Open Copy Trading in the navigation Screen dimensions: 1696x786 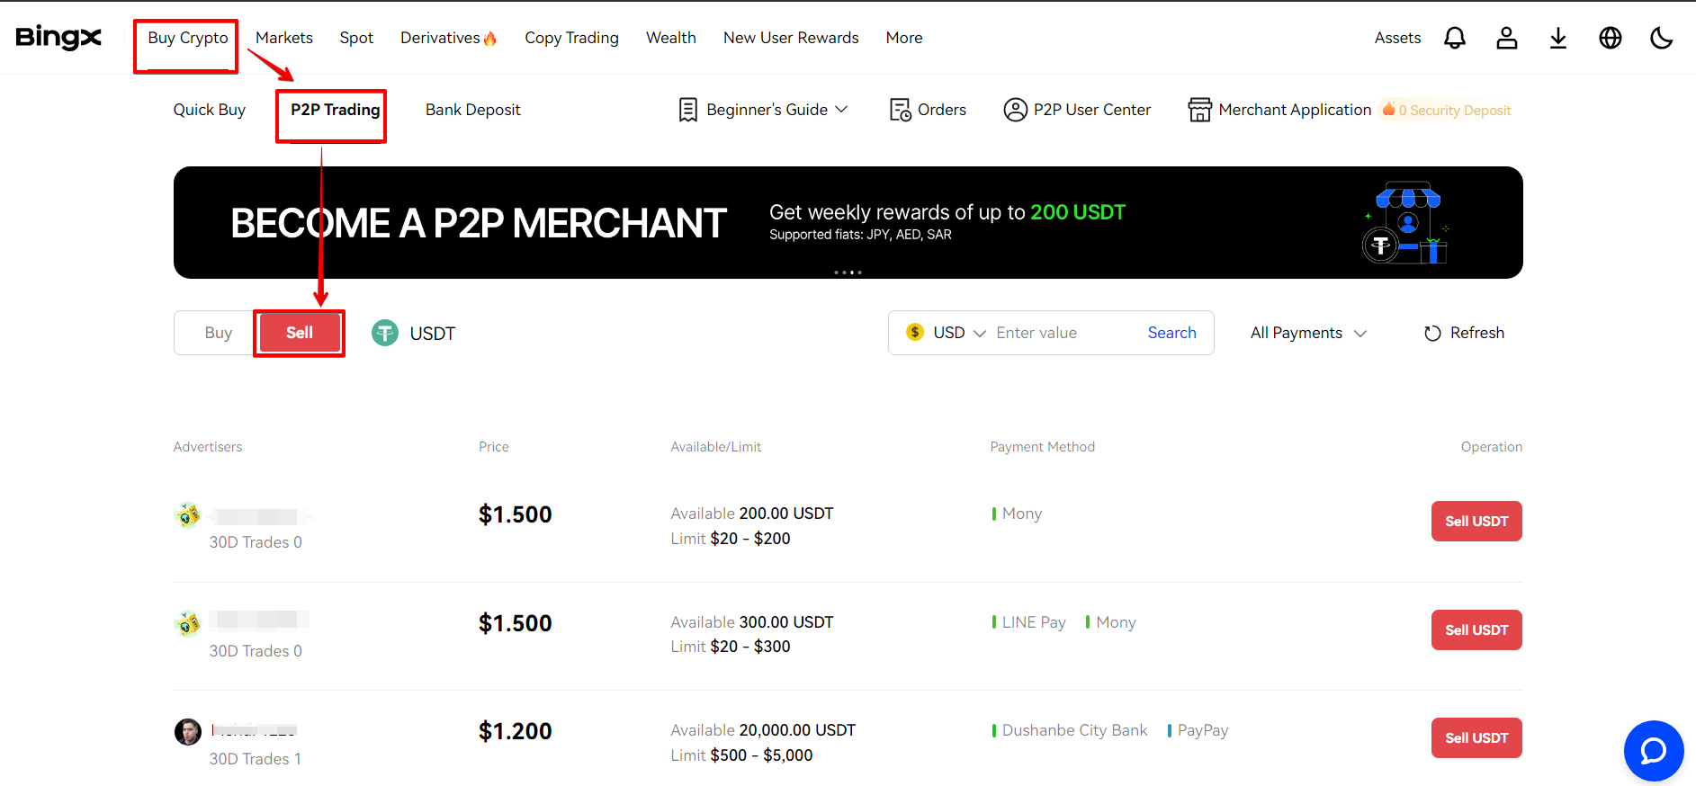[572, 38]
